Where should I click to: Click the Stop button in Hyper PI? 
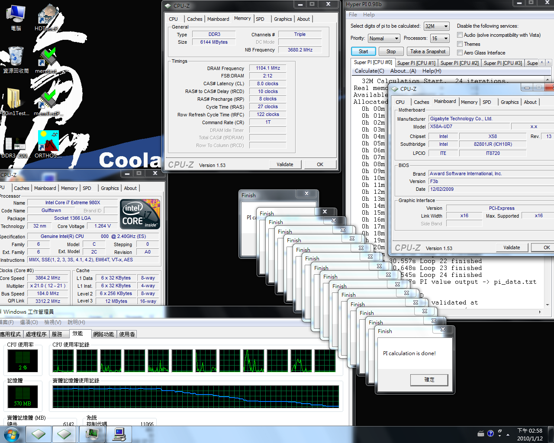391,51
